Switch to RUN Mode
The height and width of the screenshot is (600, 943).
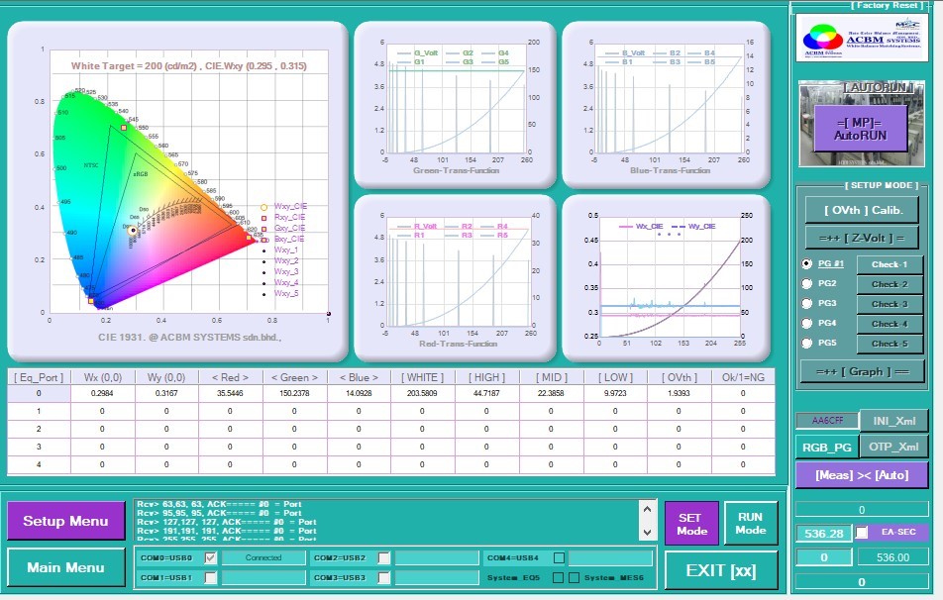(751, 524)
